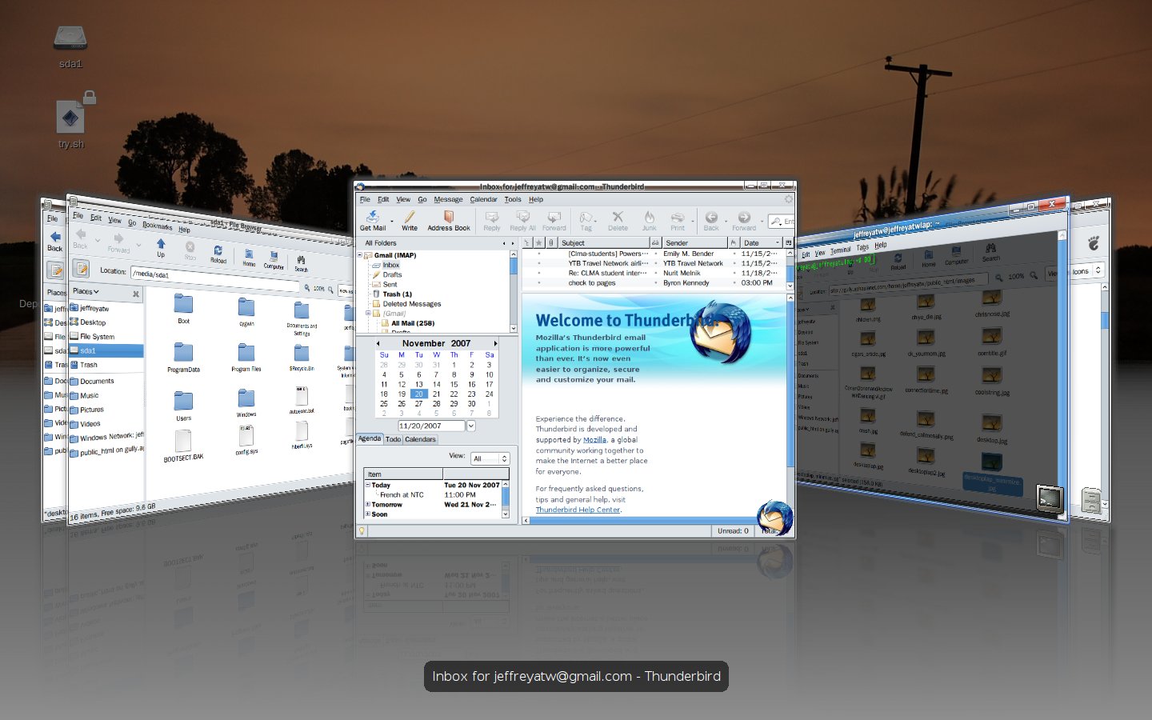Image resolution: width=1152 pixels, height=720 pixels.
Task: Click the mail Forward icon next to Reply All
Action: [x=554, y=217]
